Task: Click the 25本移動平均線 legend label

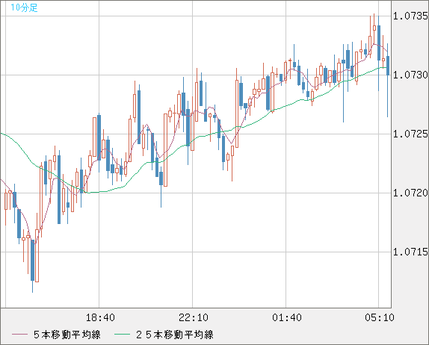Action: (x=175, y=335)
